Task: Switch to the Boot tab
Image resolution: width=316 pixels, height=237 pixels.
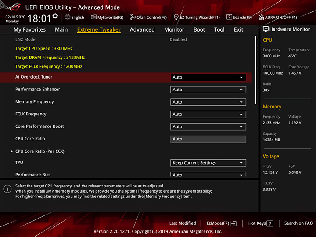Action: (x=199, y=30)
